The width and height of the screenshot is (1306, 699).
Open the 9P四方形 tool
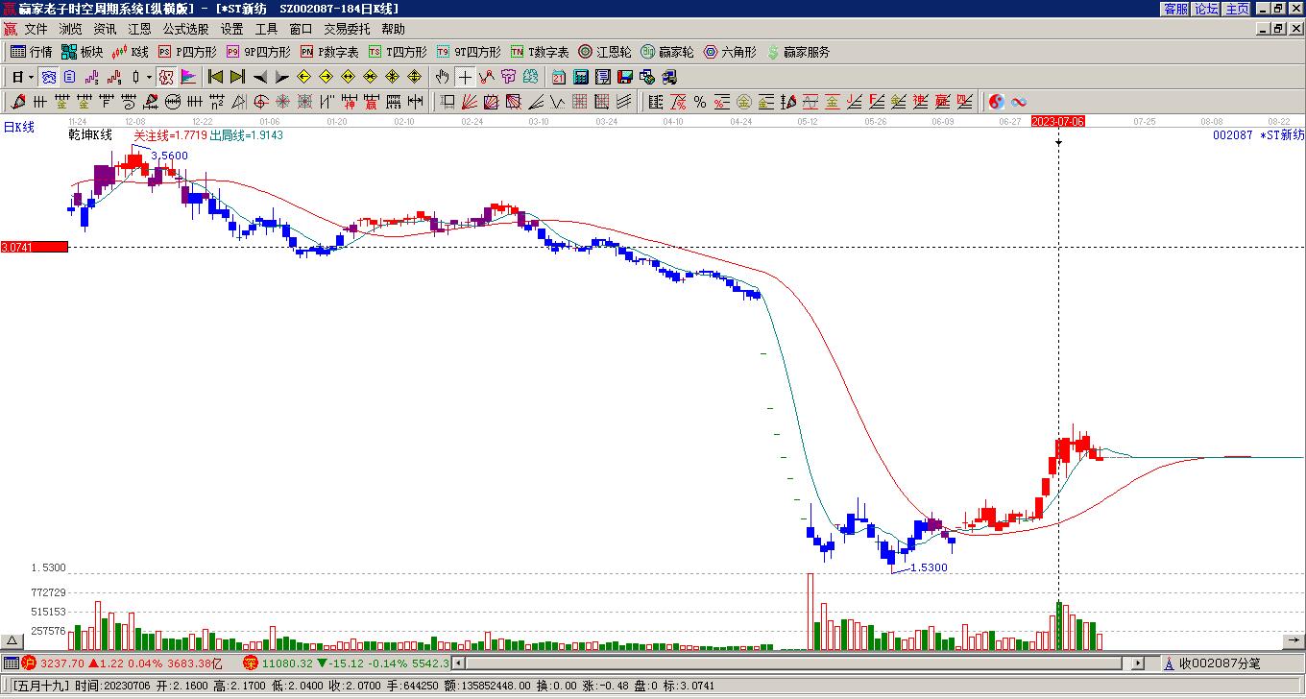tap(258, 52)
